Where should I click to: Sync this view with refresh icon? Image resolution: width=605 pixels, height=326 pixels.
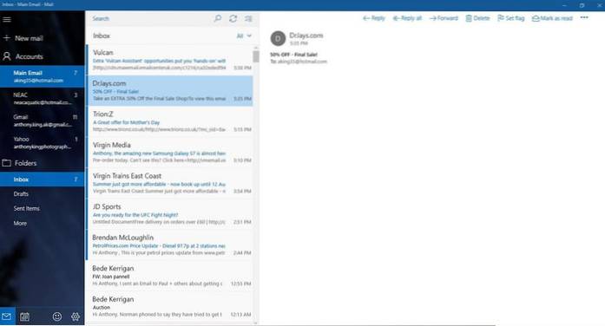coord(233,18)
